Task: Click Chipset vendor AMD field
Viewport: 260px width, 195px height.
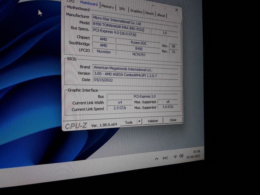Action: click(x=103, y=39)
